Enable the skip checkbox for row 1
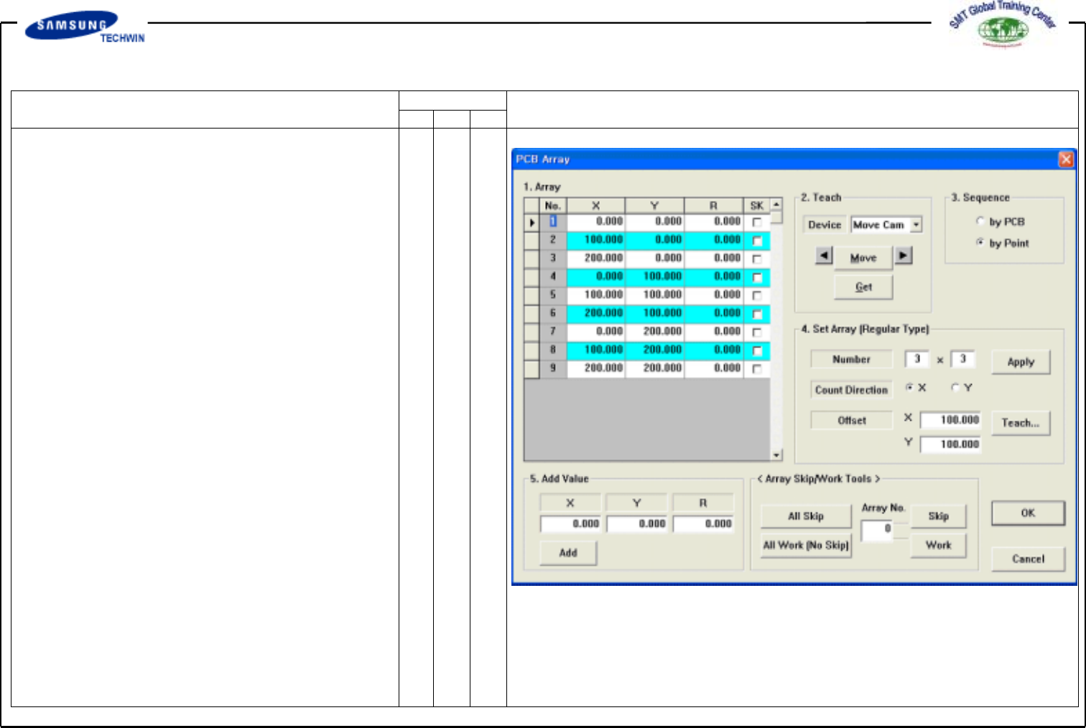Image resolution: width=1086 pixels, height=728 pixels. tap(756, 223)
